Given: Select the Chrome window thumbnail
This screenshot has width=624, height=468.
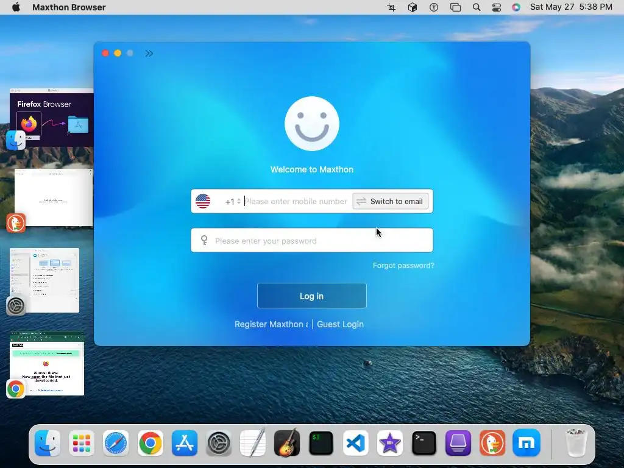Looking at the screenshot, I should pyautogui.click(x=47, y=363).
